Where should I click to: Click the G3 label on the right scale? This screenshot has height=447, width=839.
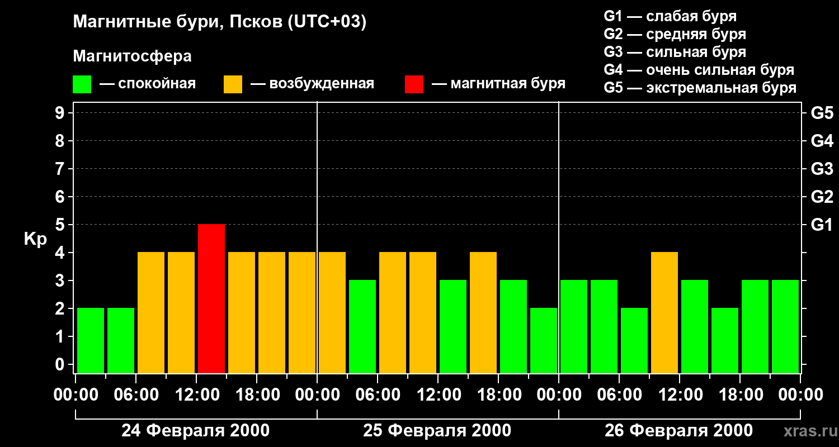(822, 169)
